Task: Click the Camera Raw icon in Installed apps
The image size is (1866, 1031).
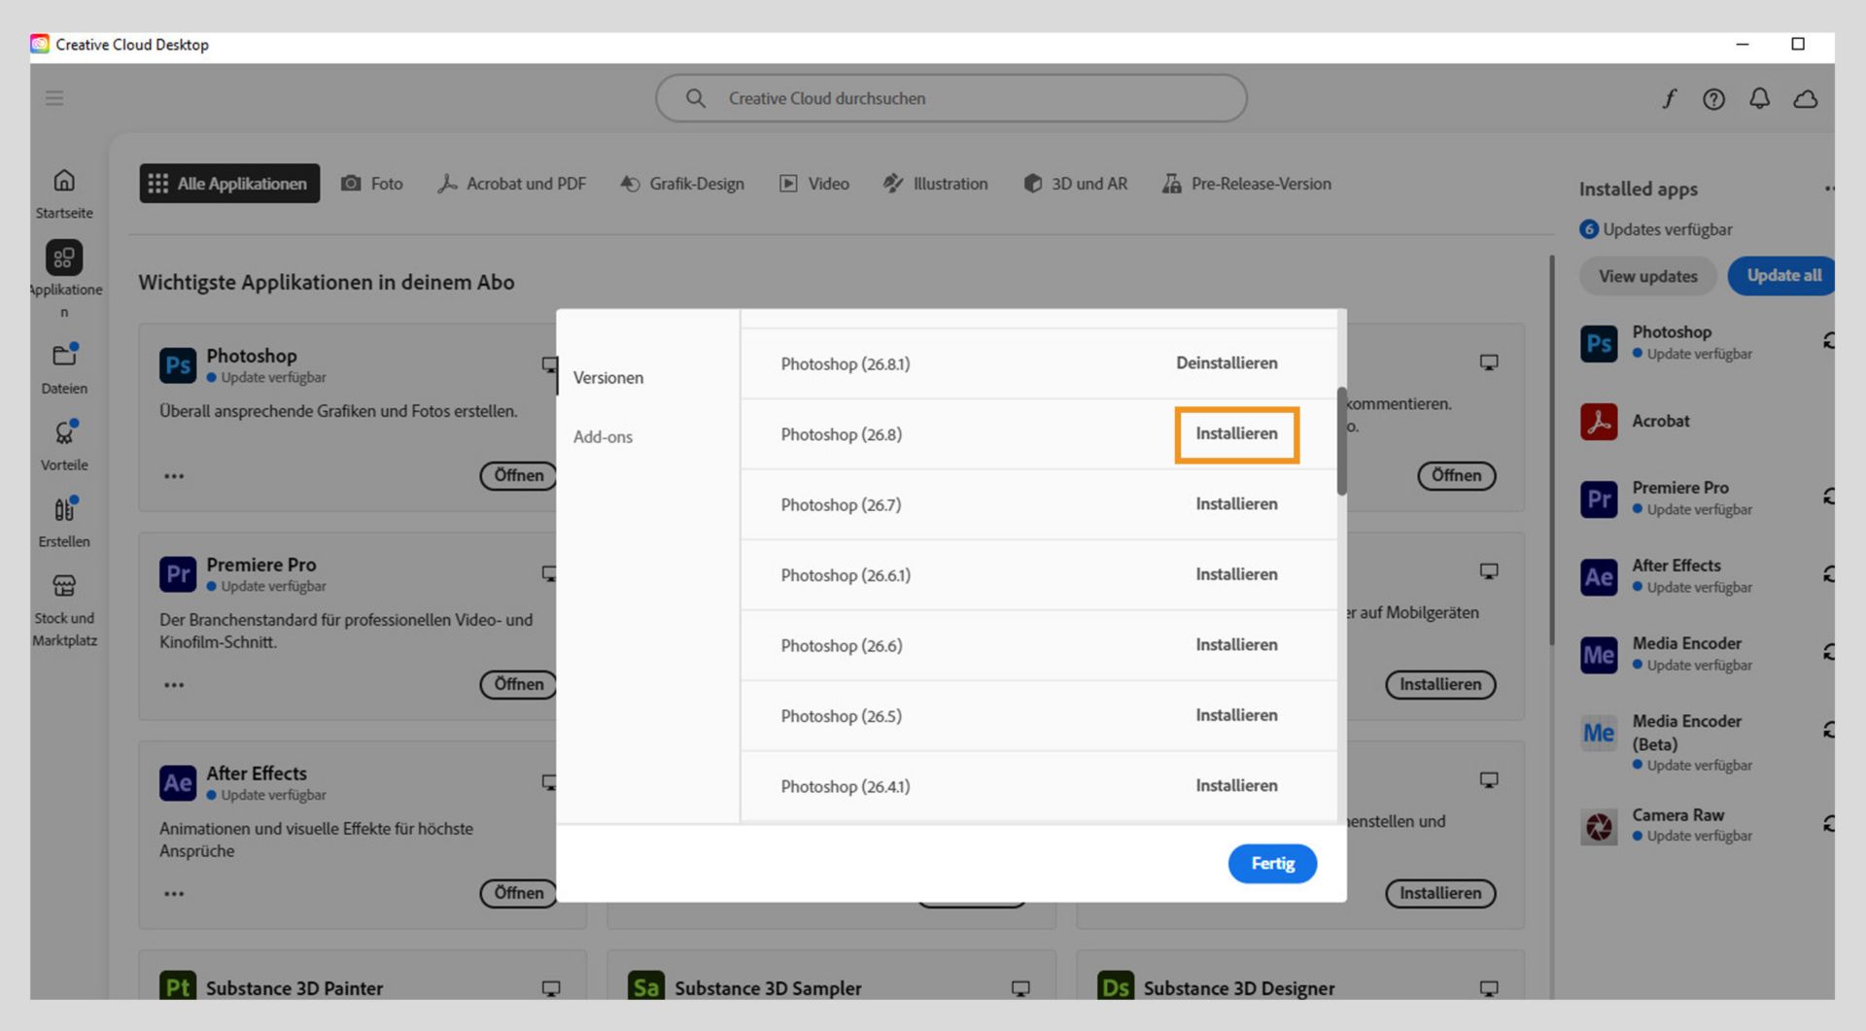Action: click(x=1599, y=827)
